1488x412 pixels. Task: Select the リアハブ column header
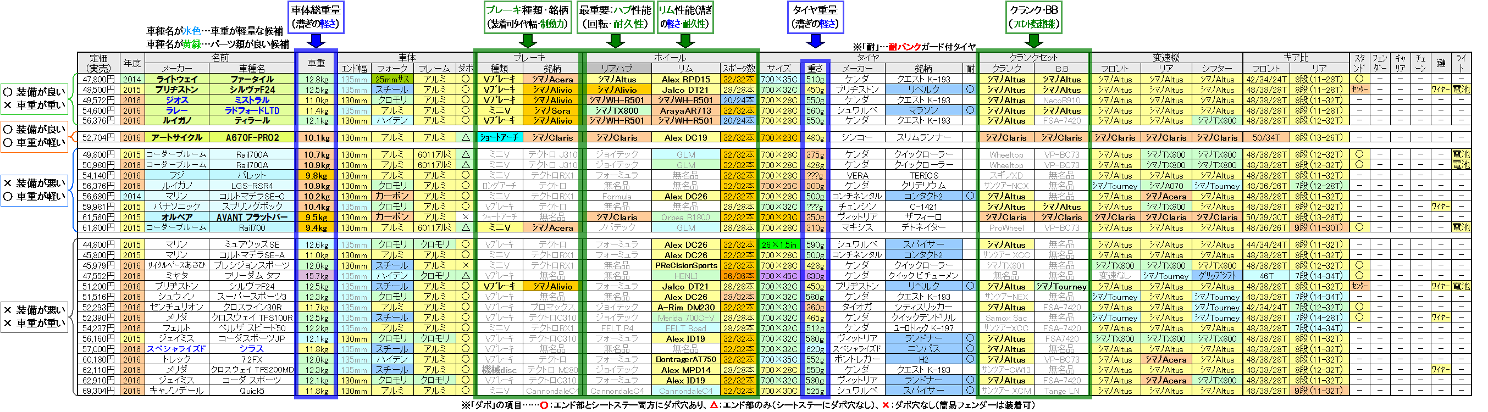(616, 68)
